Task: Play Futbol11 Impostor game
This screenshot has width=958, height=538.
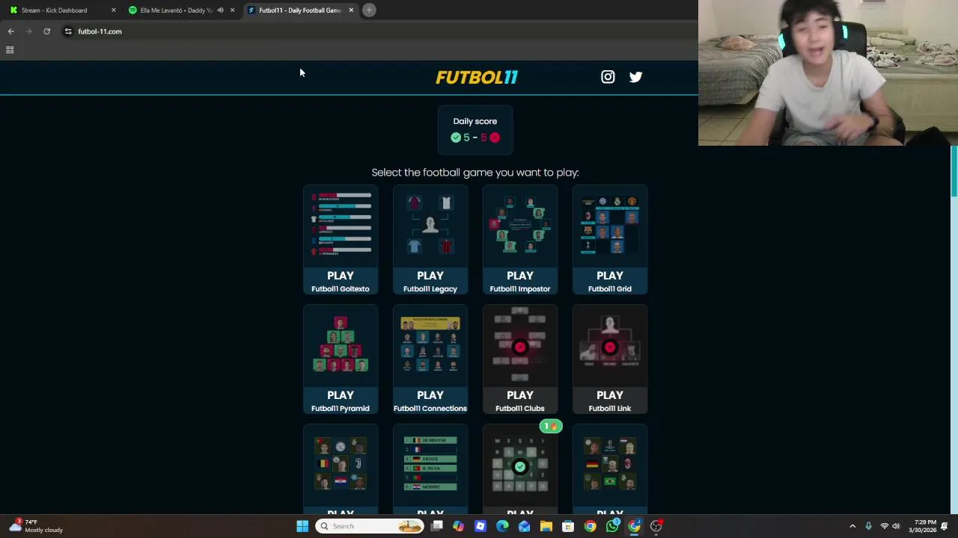Action: (520, 281)
